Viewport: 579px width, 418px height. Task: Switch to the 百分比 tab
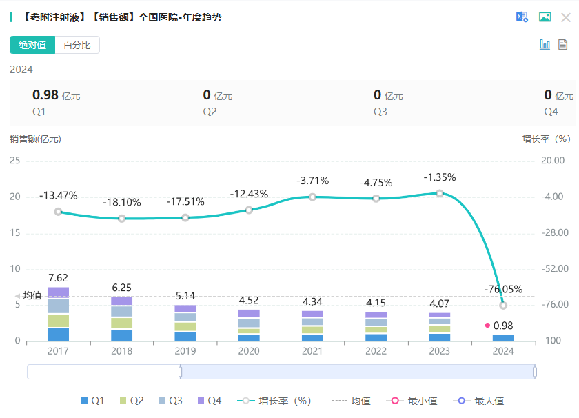(77, 45)
